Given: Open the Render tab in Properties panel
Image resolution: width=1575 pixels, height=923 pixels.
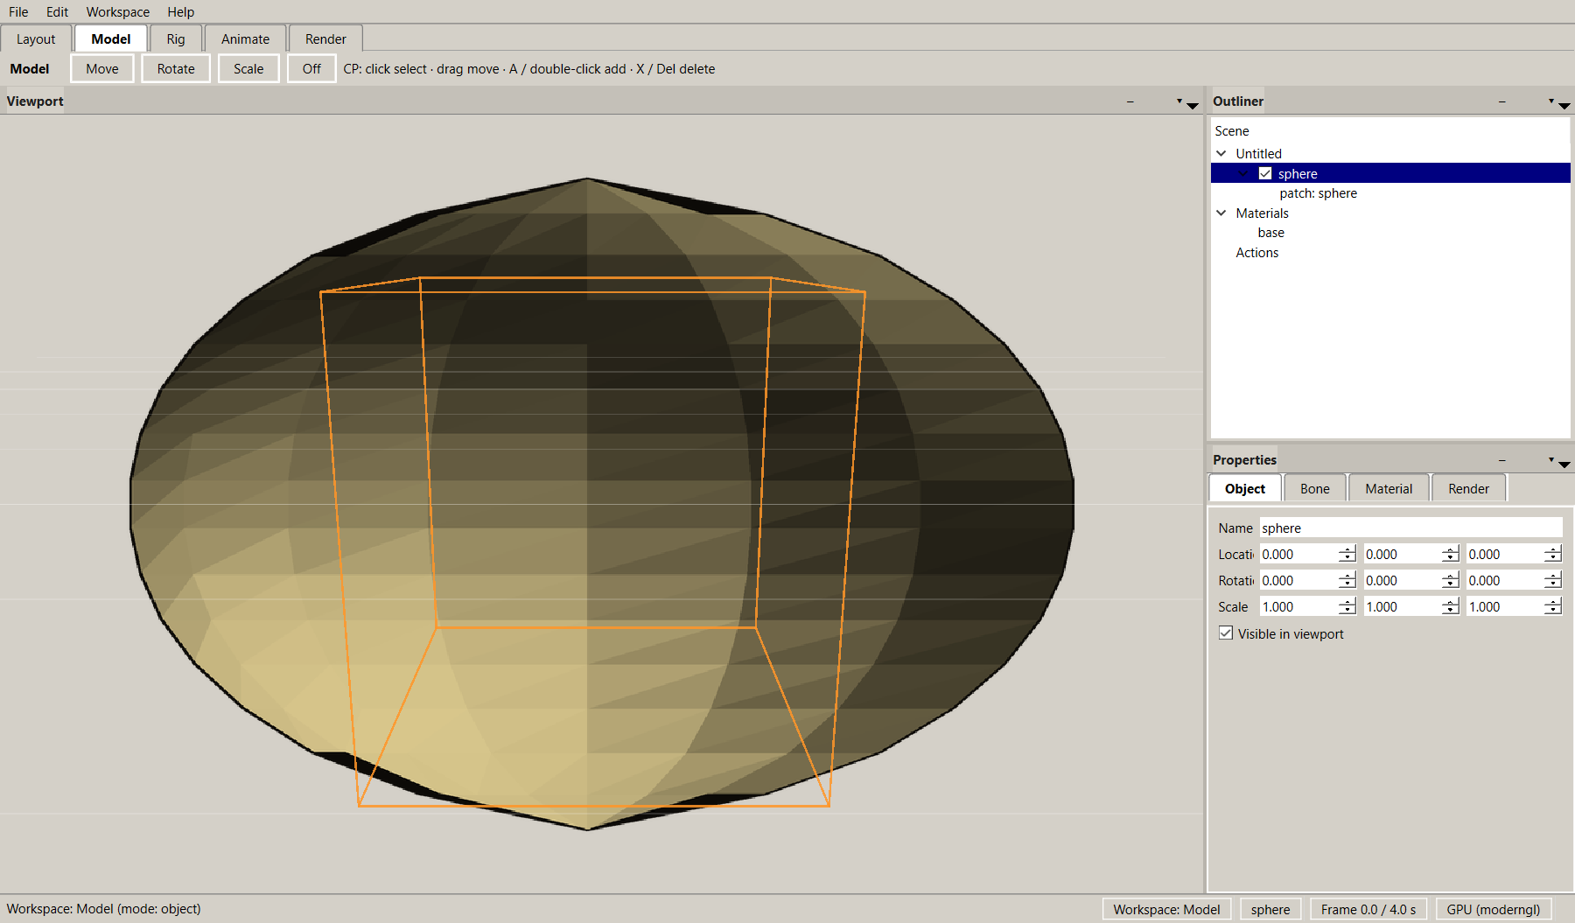Looking at the screenshot, I should [1468, 488].
